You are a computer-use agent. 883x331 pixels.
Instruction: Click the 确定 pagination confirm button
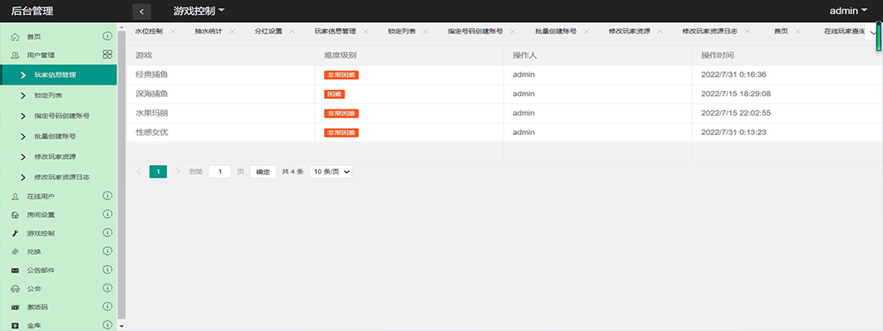tap(263, 172)
